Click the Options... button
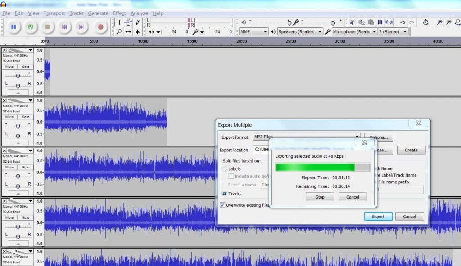The width and height of the screenshot is (461, 266). click(378, 137)
